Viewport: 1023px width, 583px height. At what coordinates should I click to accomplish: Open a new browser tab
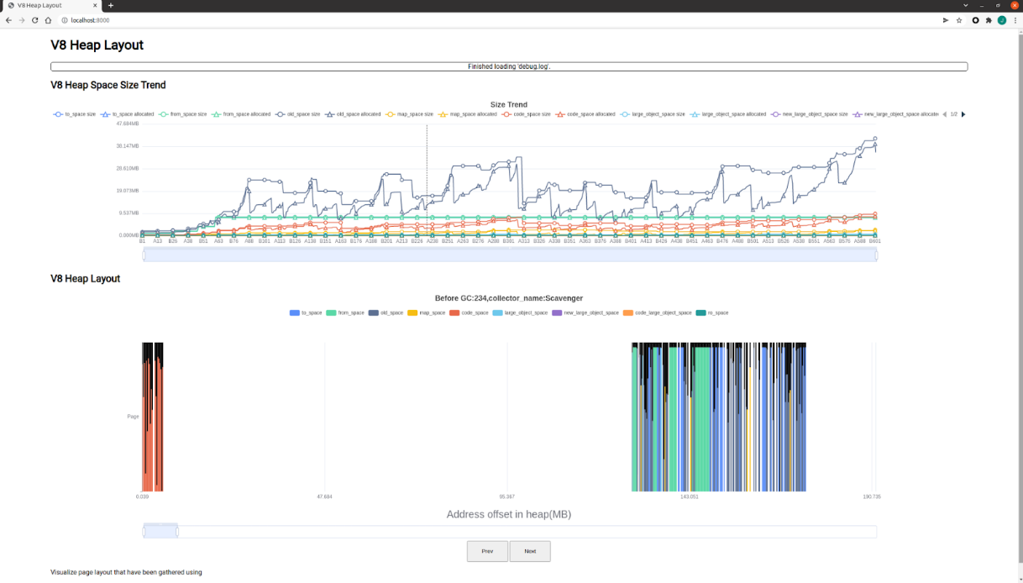pos(110,5)
